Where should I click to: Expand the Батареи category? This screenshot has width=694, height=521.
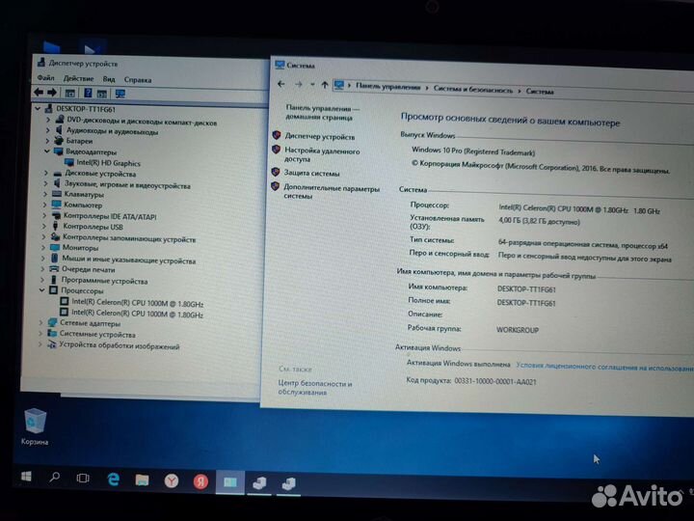47,141
